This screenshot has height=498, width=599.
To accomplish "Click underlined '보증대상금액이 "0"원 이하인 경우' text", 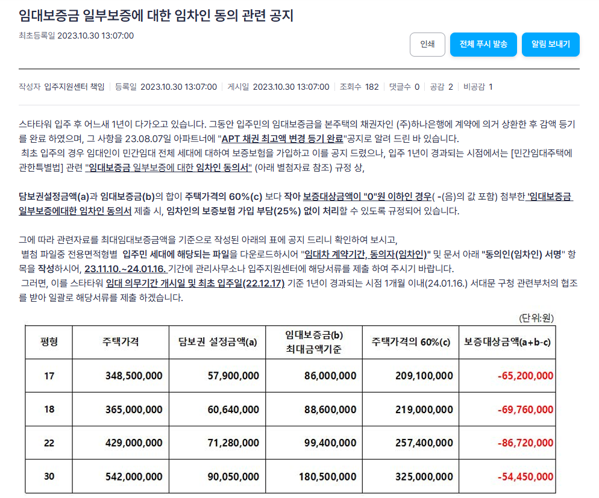I will [x=367, y=196].
